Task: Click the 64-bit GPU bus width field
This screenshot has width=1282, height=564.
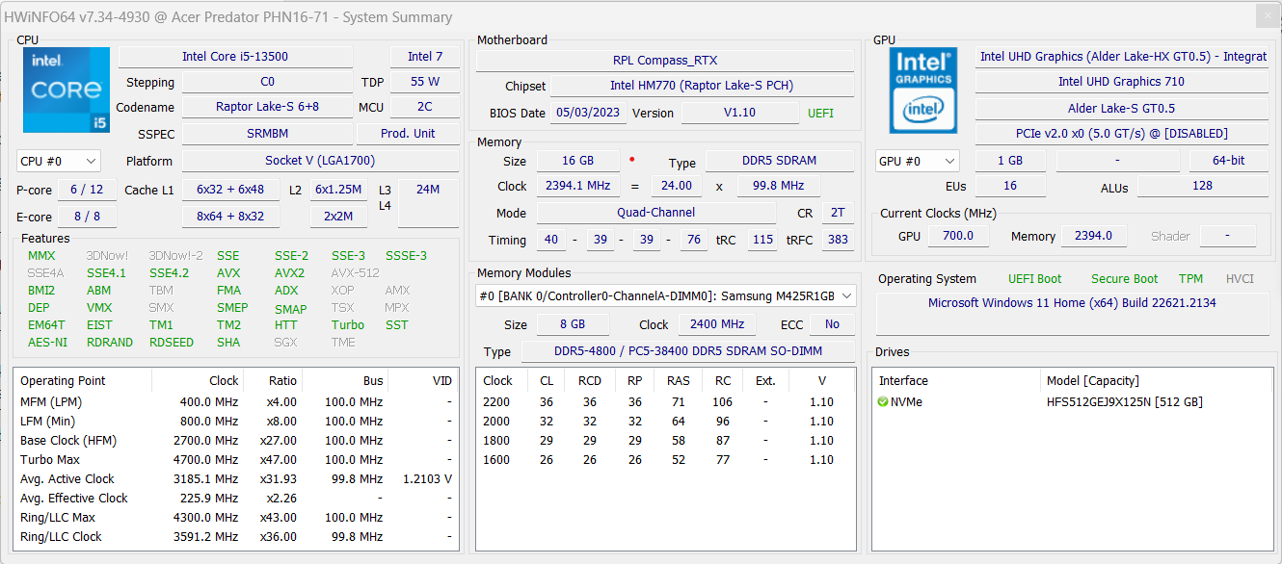Action: [x=1228, y=161]
